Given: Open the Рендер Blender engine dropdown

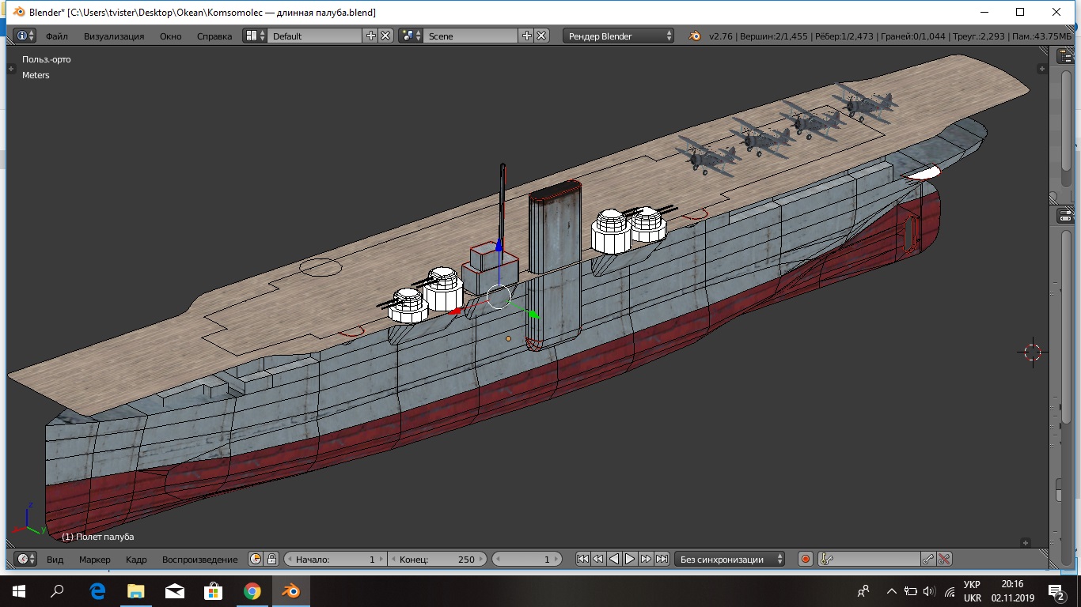Looking at the screenshot, I should click(x=618, y=36).
